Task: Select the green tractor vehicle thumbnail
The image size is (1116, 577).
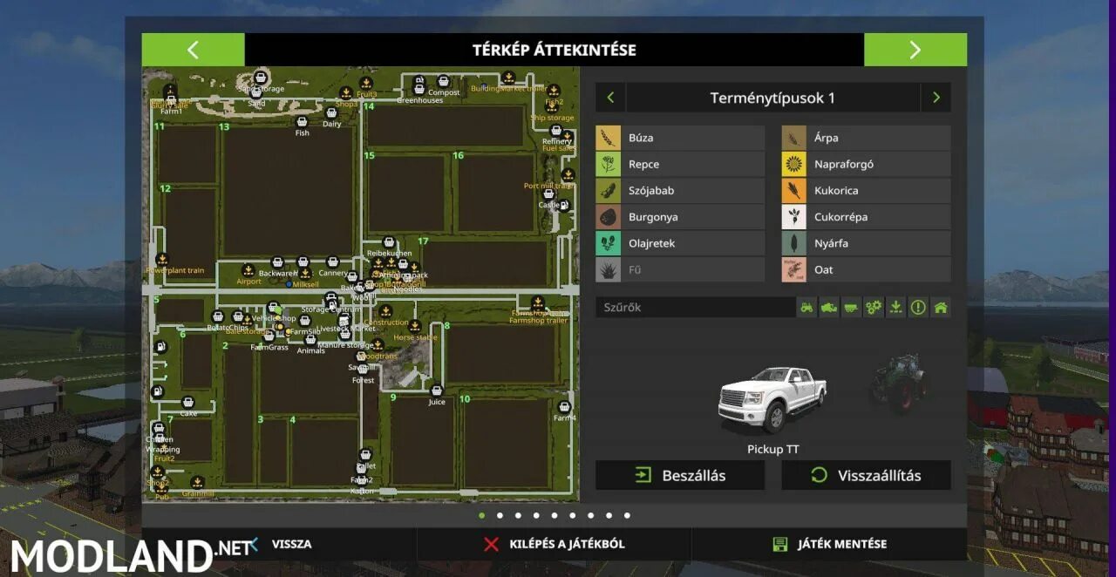Action: 898,382
